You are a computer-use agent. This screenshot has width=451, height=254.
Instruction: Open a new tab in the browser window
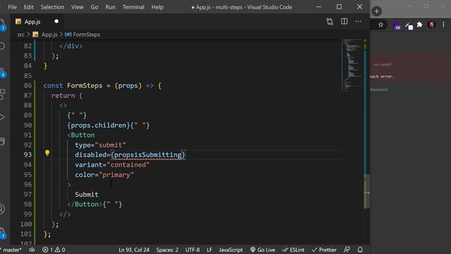click(x=376, y=11)
